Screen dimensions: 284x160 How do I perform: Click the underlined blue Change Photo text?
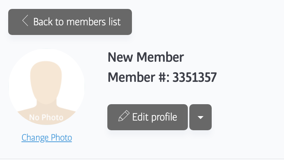click(47, 138)
